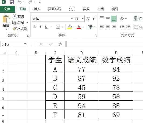Click the Align Left icon

tap(102, 27)
